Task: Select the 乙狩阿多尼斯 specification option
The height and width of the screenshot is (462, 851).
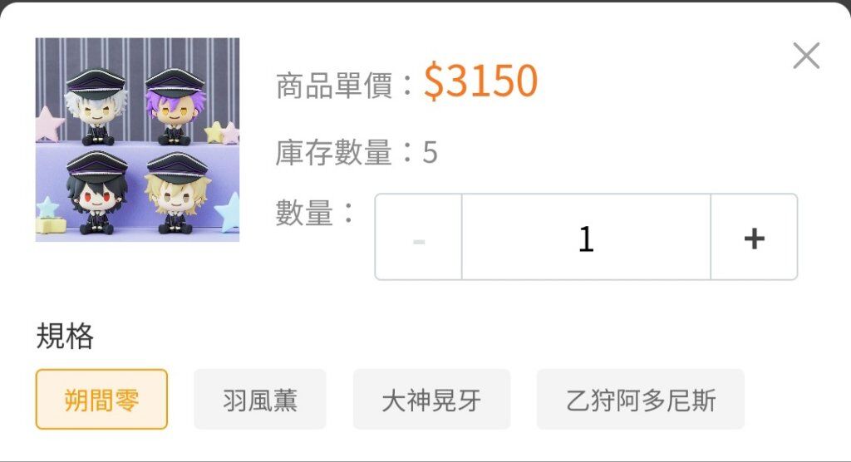Action: tap(641, 399)
